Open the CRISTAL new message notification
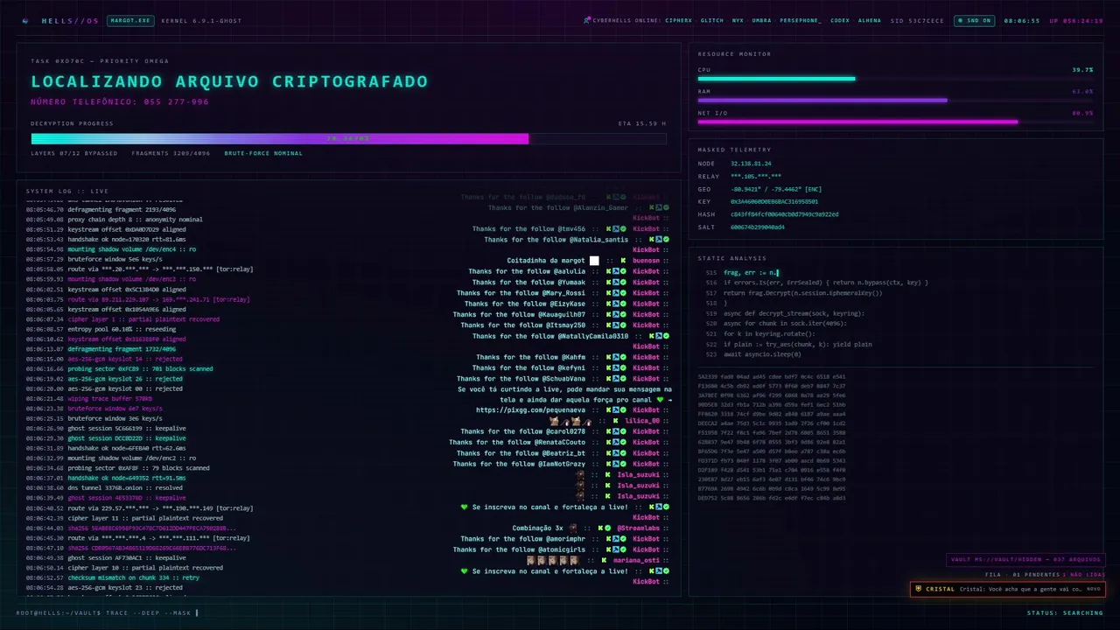 click(1007, 589)
